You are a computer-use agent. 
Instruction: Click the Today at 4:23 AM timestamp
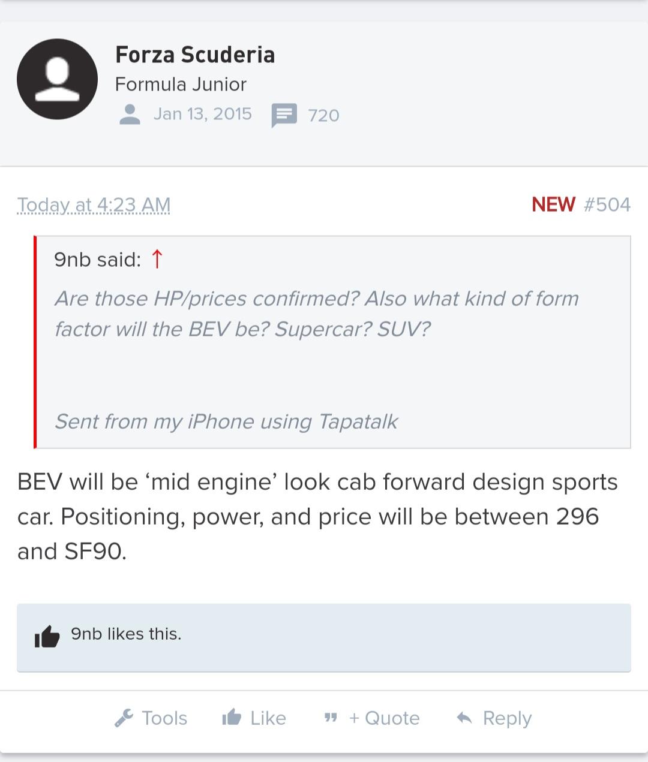coord(94,205)
